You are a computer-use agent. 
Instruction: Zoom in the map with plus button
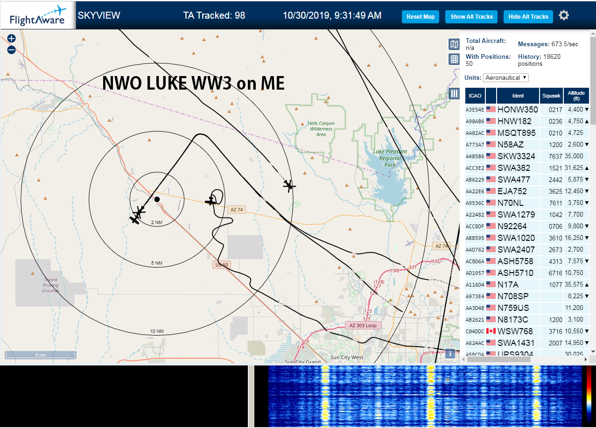[12, 39]
